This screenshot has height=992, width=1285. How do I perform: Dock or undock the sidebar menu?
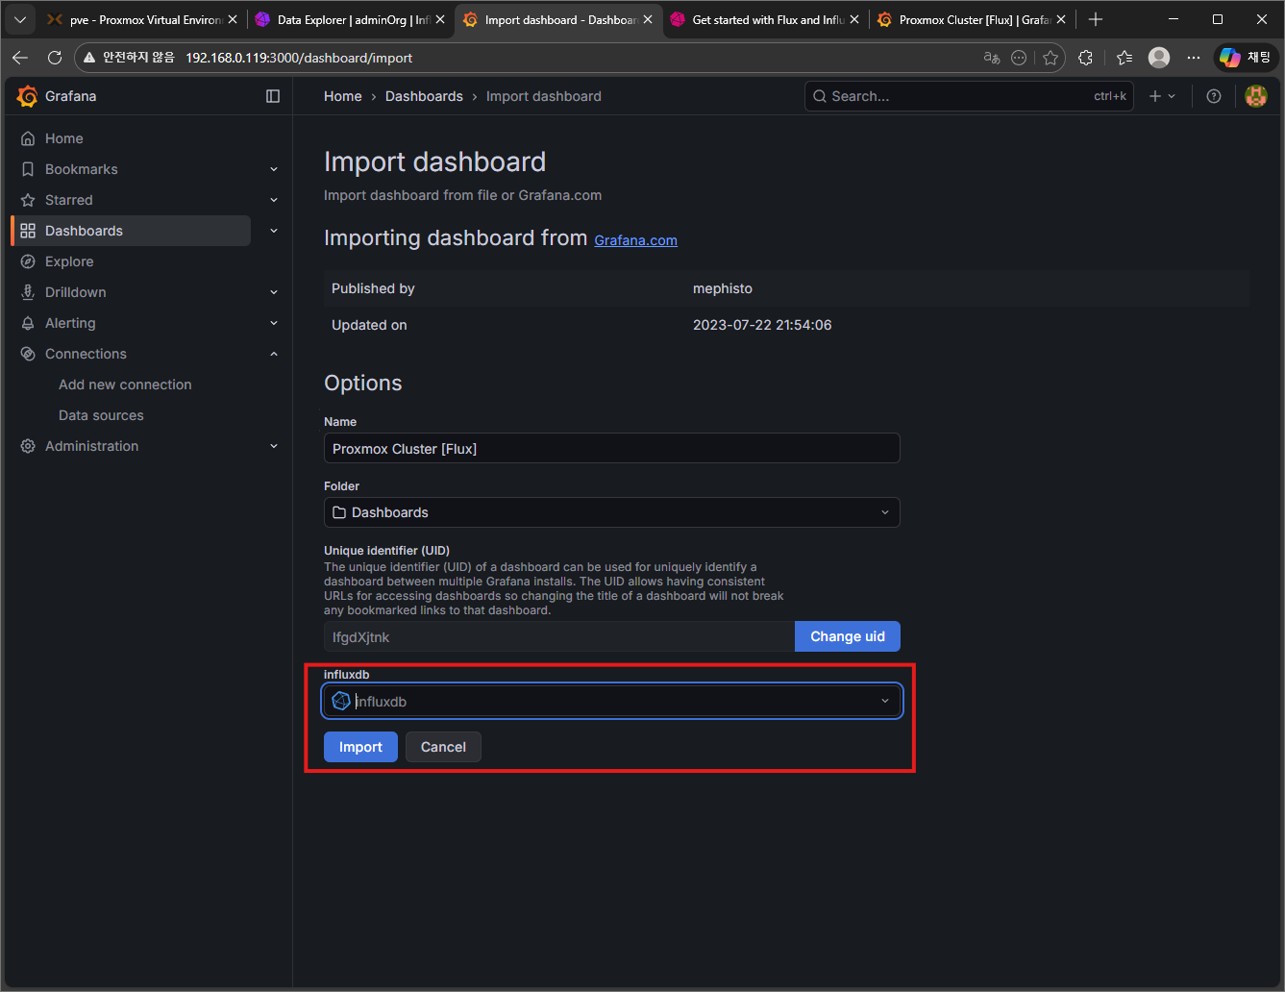pyautogui.click(x=273, y=96)
